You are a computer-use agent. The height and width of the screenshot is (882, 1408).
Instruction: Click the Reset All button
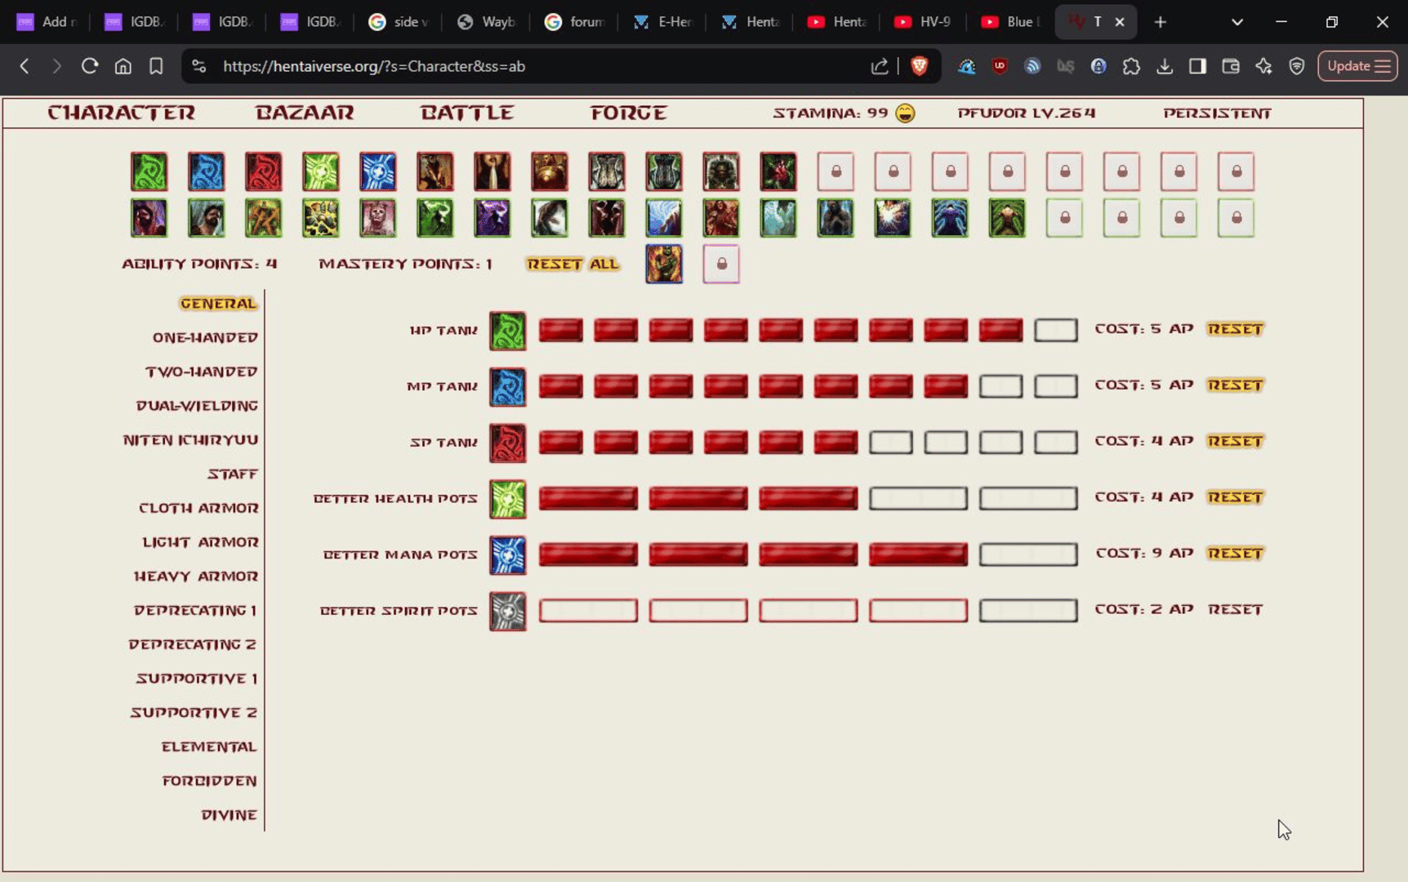pos(573,264)
